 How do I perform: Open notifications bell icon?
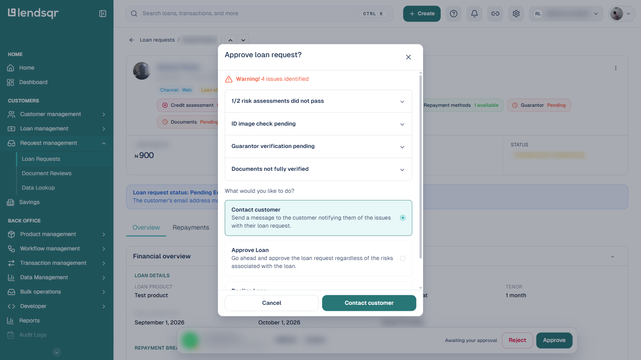coord(474,14)
